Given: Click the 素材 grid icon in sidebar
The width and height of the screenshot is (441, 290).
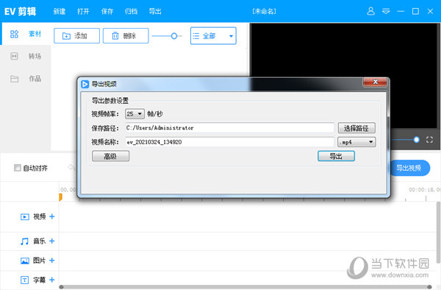Looking at the screenshot, I should 14,34.
